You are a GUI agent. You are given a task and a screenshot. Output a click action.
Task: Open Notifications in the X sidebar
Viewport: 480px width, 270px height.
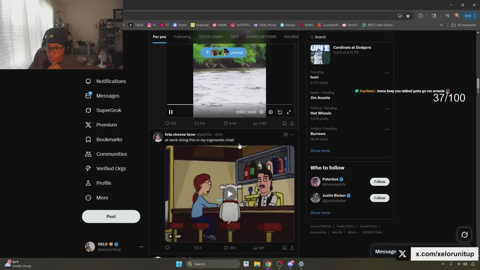[105, 81]
